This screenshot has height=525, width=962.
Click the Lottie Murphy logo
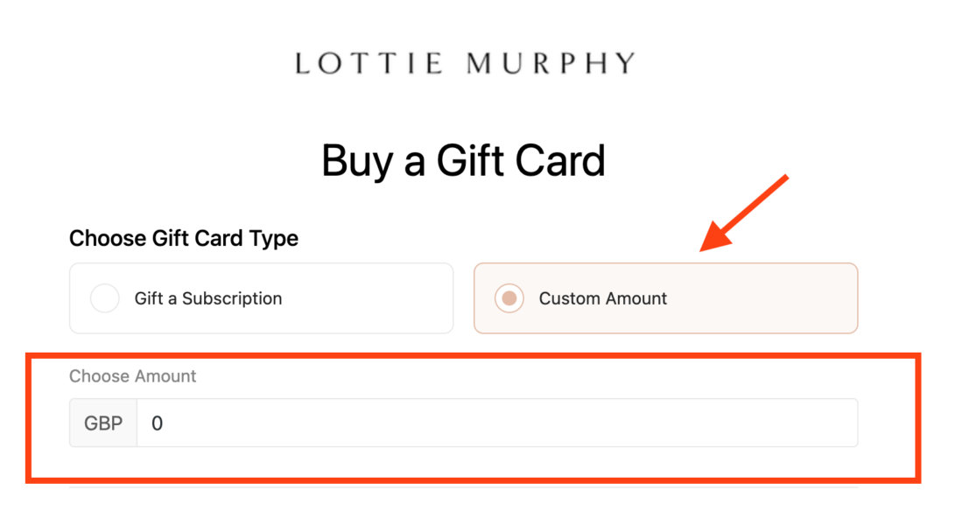(462, 62)
